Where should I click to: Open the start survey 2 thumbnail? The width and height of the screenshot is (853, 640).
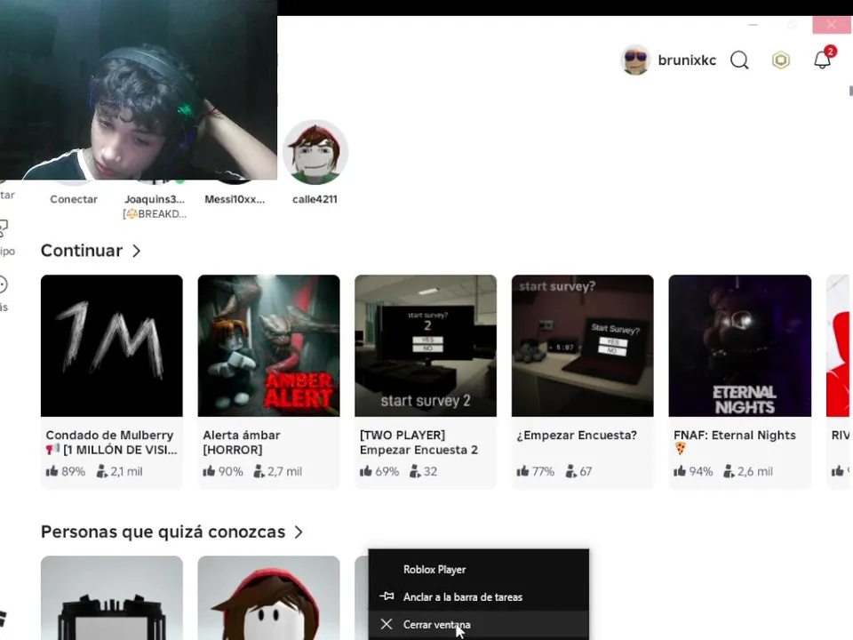click(x=426, y=346)
